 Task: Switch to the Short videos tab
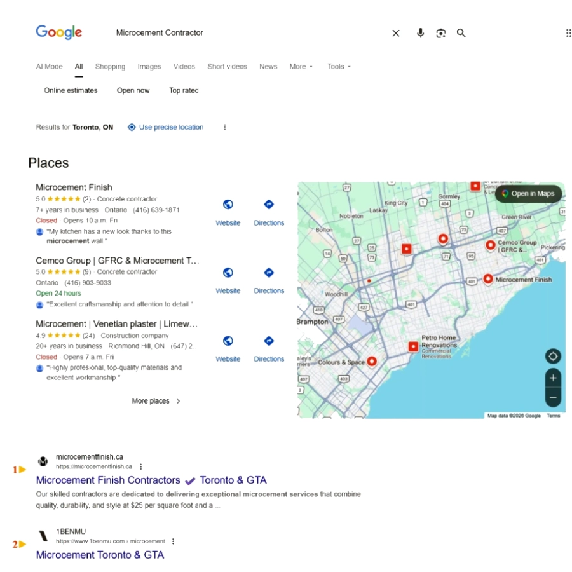pyautogui.click(x=227, y=67)
